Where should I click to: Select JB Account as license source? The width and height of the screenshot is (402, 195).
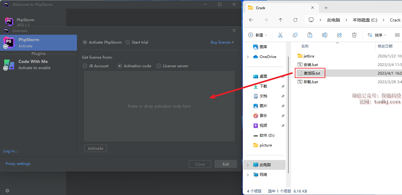pos(85,66)
